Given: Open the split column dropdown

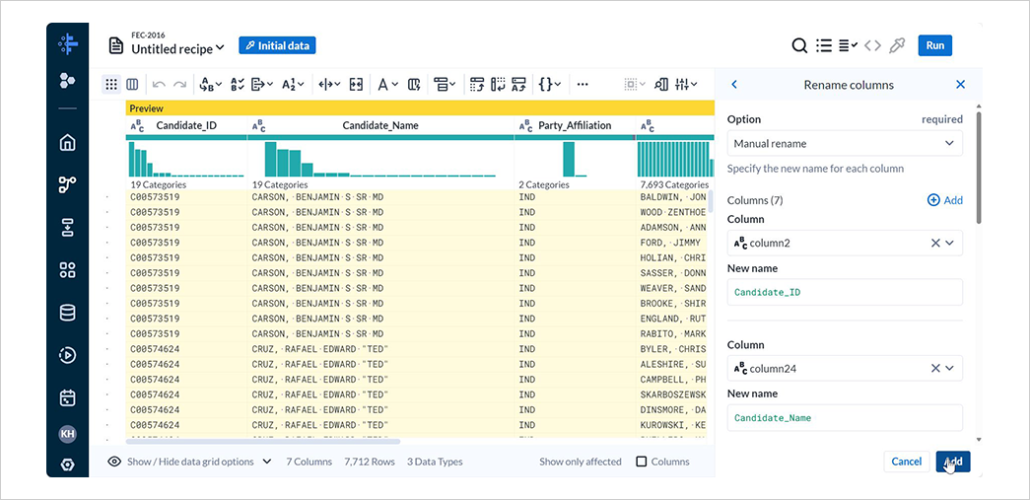Looking at the screenshot, I should click(x=329, y=84).
